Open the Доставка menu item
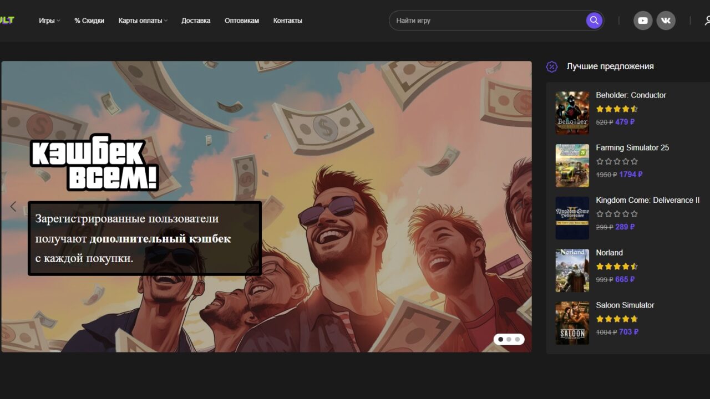 [x=196, y=21]
